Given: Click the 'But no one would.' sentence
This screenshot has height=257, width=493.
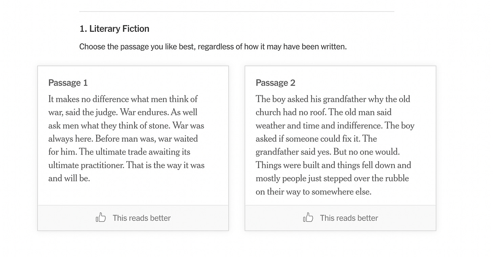Looking at the screenshot, I should 366,152.
